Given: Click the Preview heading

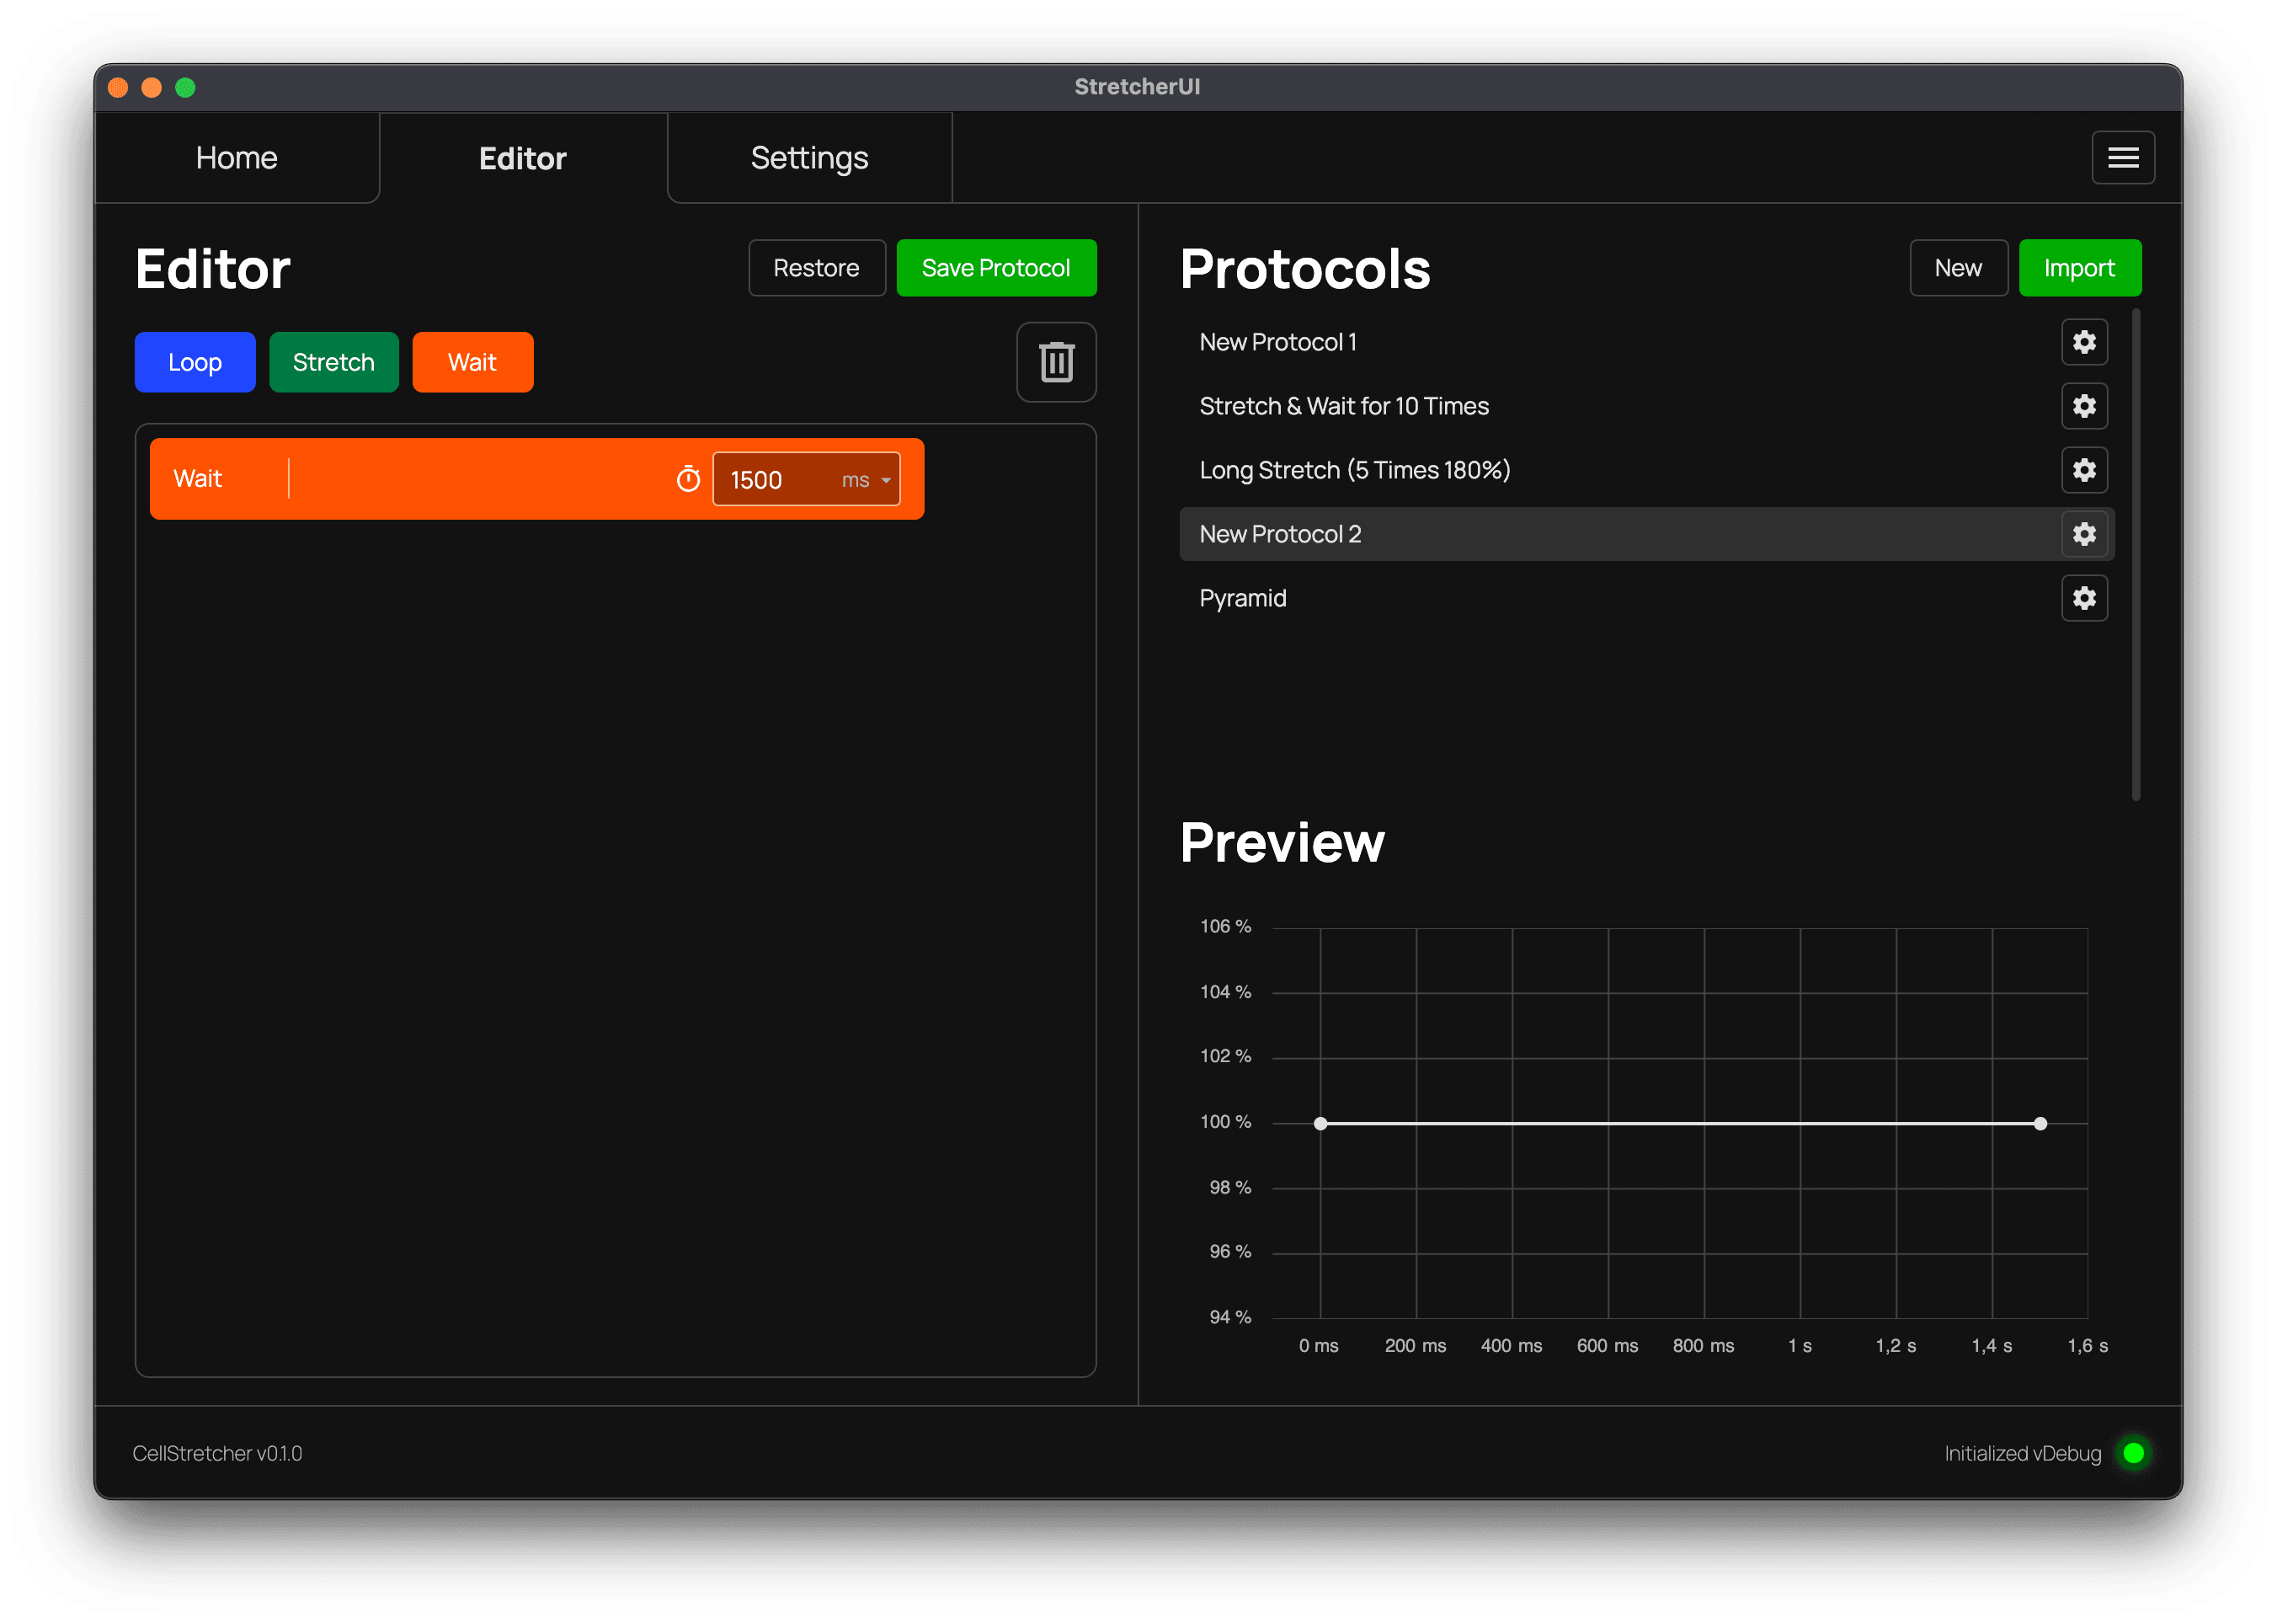Looking at the screenshot, I should [x=1282, y=842].
